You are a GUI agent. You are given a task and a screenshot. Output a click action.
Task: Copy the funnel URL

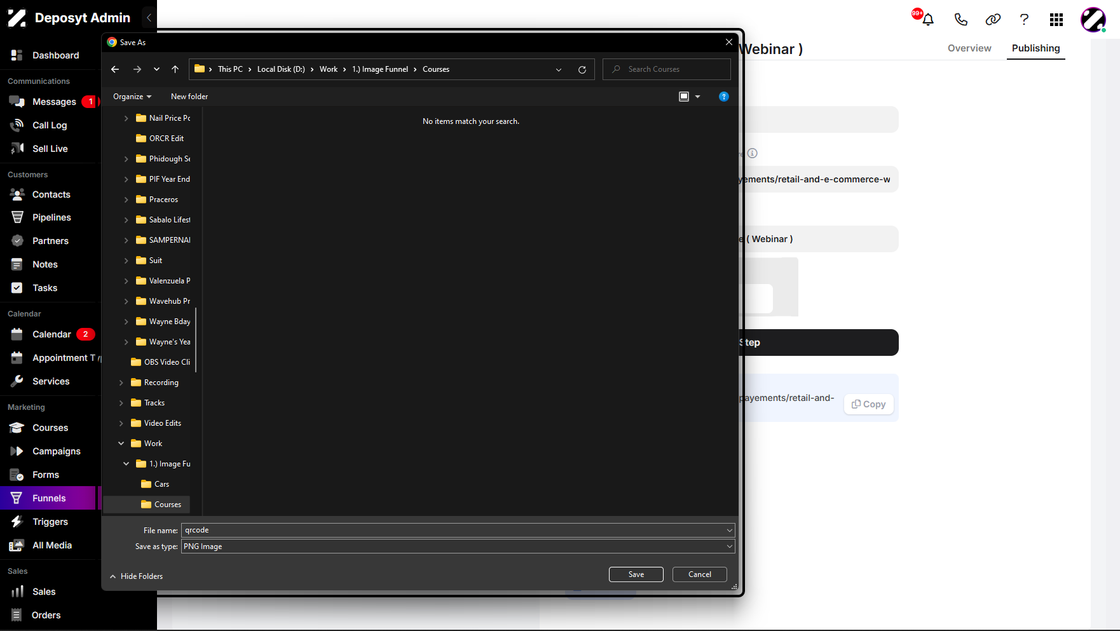click(x=868, y=404)
